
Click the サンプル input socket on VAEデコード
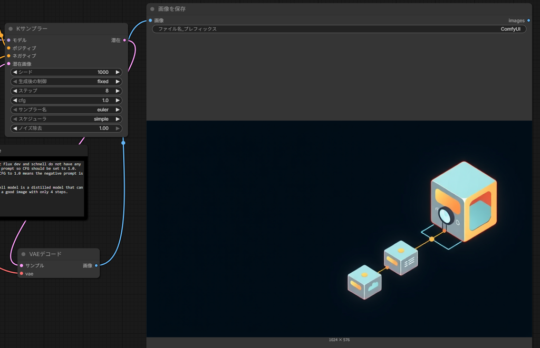tap(22, 265)
